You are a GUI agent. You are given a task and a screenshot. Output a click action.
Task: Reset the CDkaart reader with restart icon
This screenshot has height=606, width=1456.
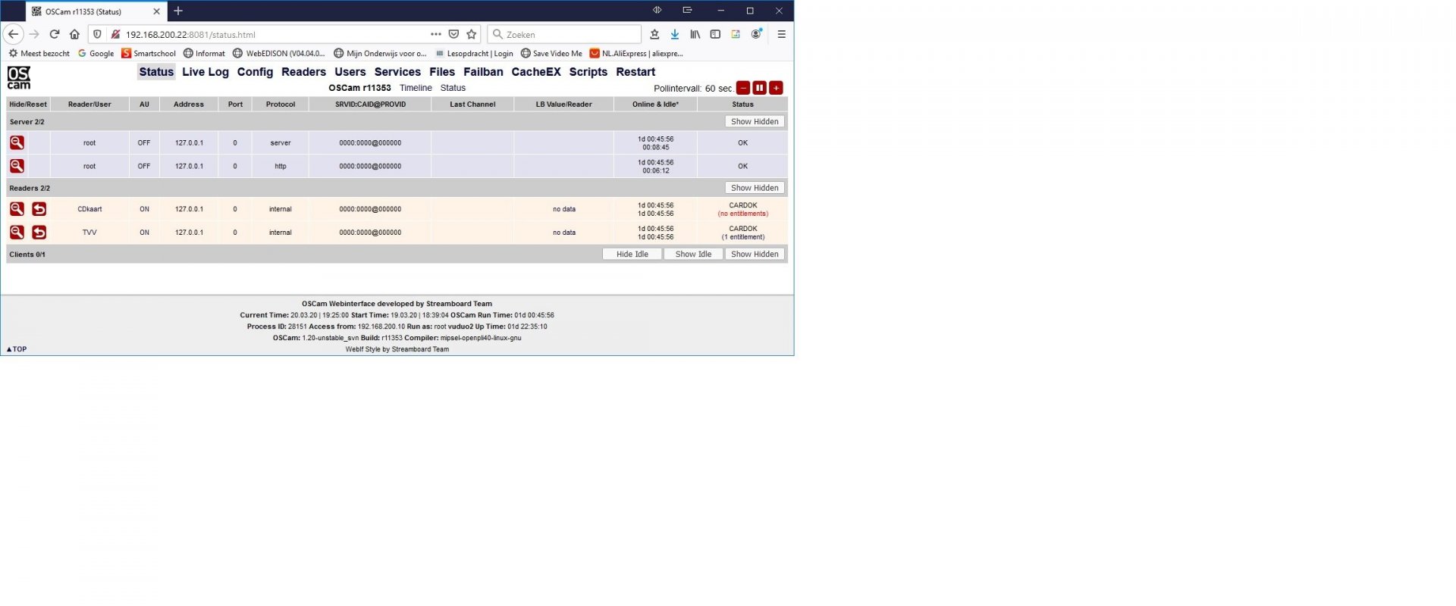(x=39, y=209)
